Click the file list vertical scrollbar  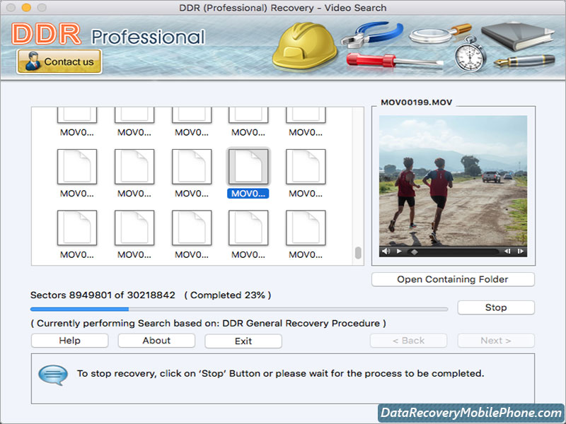[x=359, y=253]
